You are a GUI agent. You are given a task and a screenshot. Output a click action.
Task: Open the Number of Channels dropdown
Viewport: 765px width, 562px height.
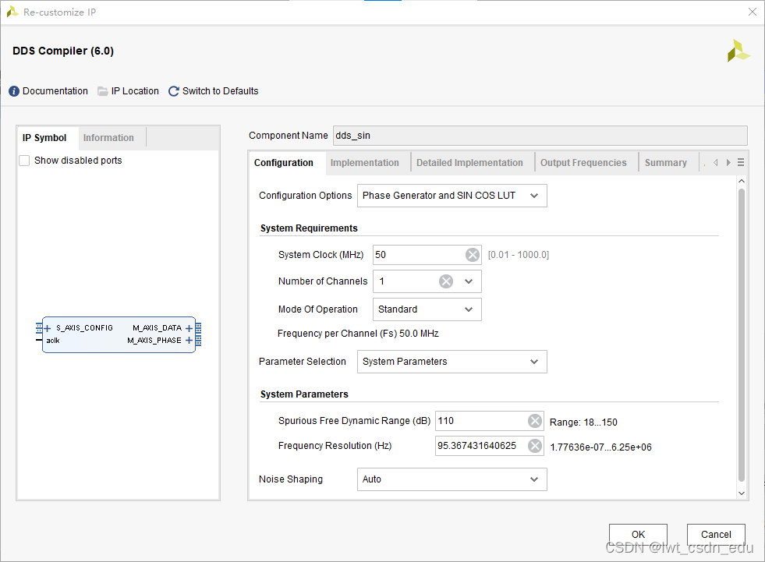(x=469, y=281)
